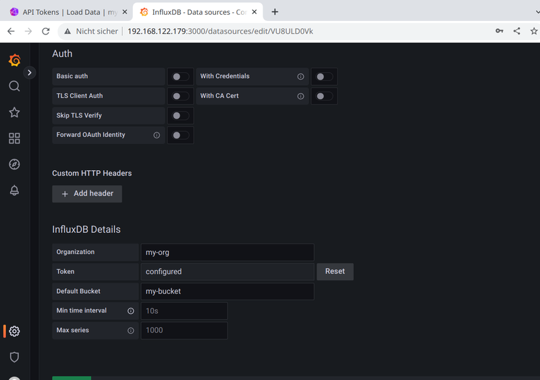The image size is (540, 380).
Task: Click the Max series field
Action: pos(184,330)
